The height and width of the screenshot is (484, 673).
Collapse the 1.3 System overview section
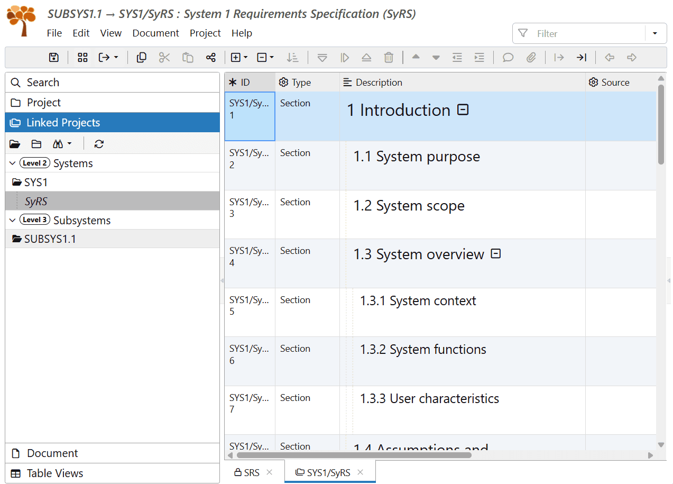coord(496,254)
